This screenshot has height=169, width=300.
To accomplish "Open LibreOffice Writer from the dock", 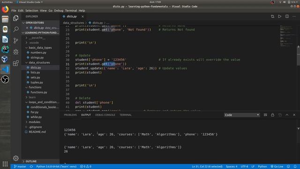I will (x=5, y=39).
